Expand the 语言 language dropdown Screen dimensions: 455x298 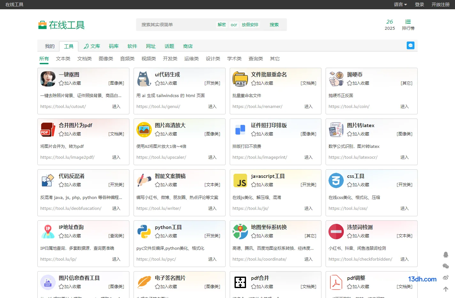pos(400,4)
